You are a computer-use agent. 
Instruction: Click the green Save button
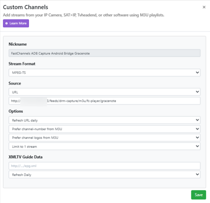click(199, 195)
